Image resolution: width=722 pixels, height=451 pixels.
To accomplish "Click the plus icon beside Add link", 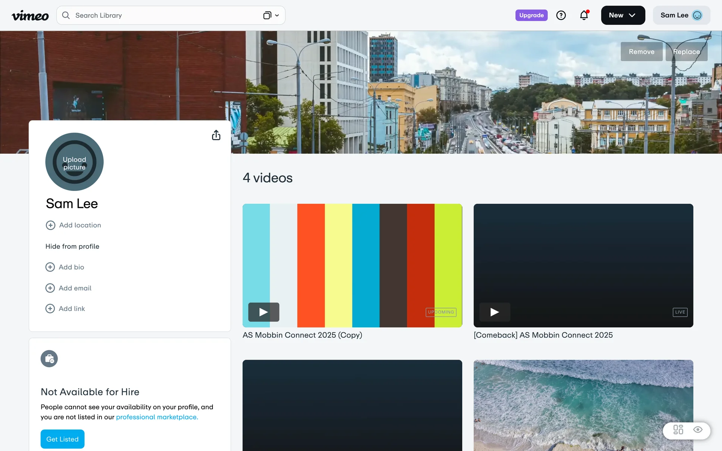I will [x=50, y=309].
